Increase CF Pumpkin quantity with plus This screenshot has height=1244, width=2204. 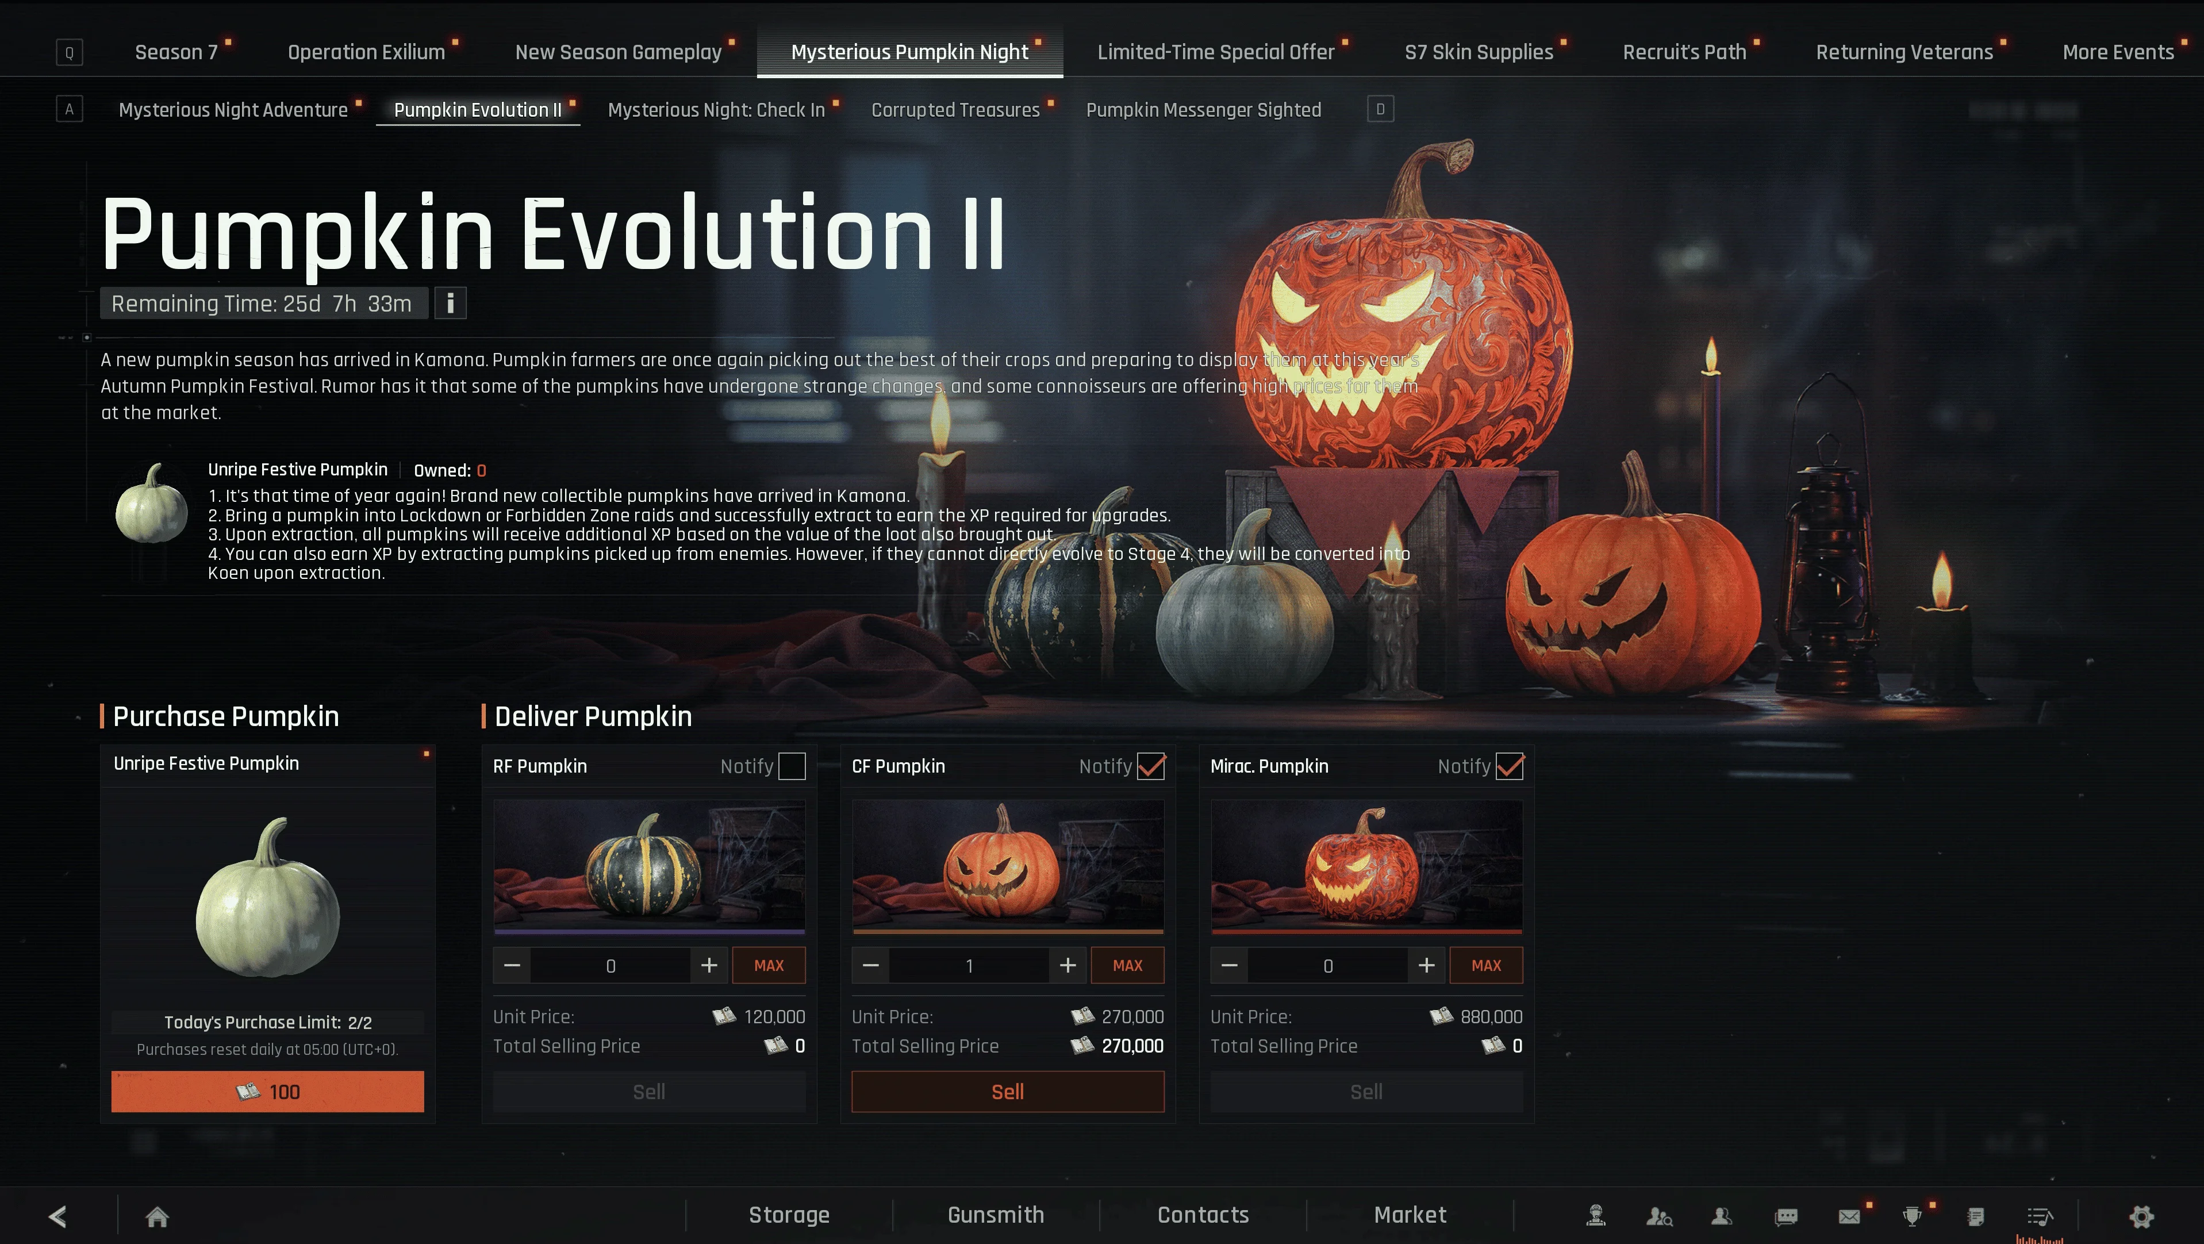(x=1068, y=965)
